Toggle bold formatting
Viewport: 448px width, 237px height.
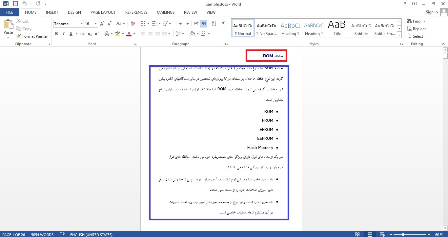tap(56, 33)
